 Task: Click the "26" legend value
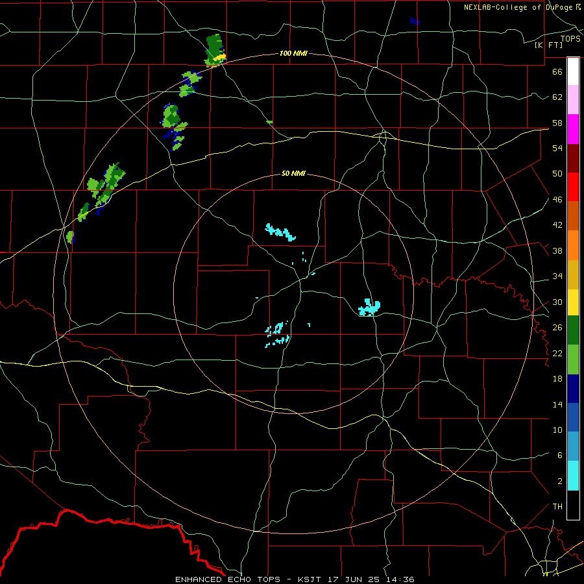[557, 328]
